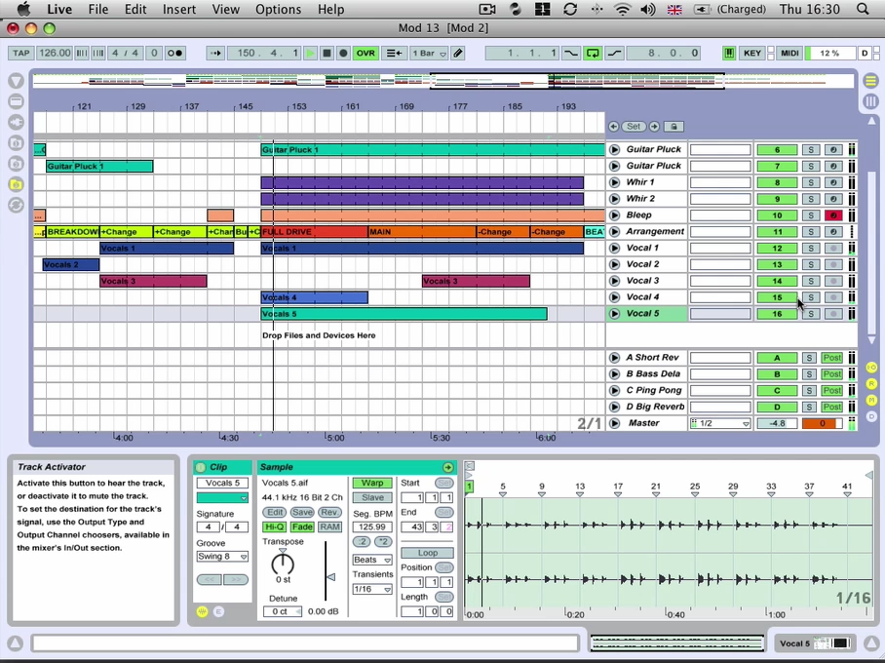Open the Plug-In Device Browser icon
This screenshot has height=663, width=885.
pyautogui.click(x=16, y=122)
